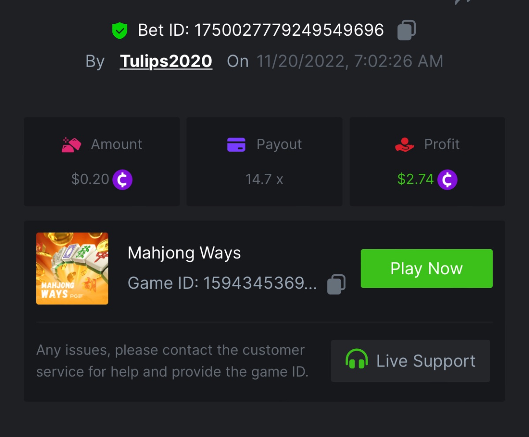Screen dimensions: 529x437
Task: Click the bet date and time text
Action: [349, 61]
